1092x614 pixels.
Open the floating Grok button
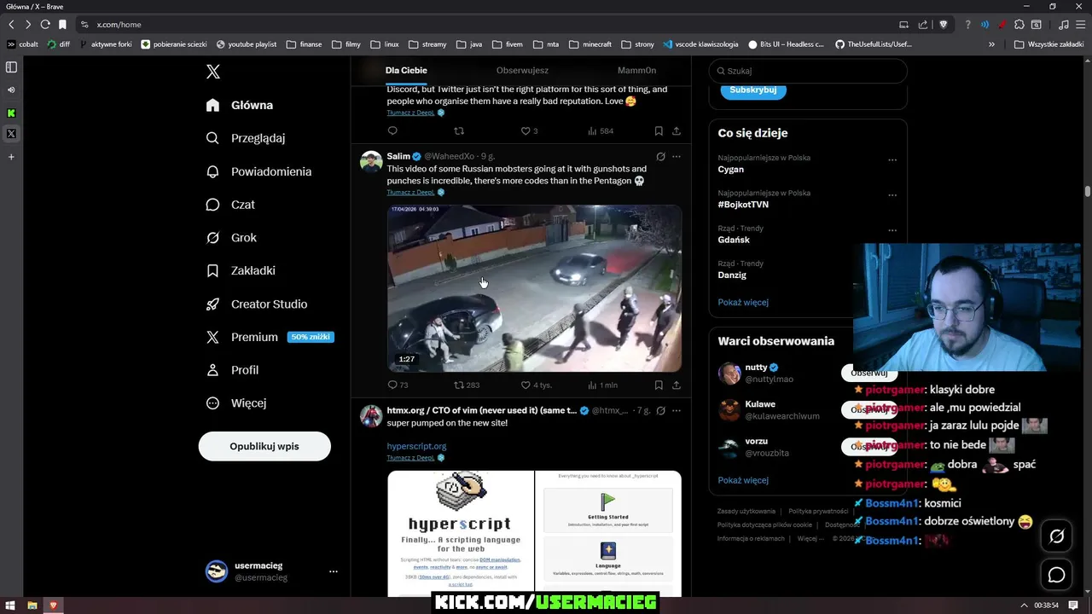pyautogui.click(x=1056, y=536)
